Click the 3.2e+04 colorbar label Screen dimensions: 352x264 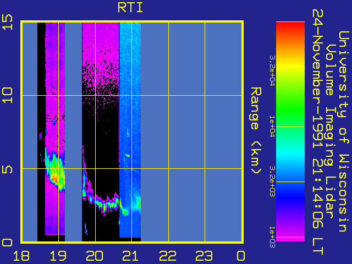[272, 71]
